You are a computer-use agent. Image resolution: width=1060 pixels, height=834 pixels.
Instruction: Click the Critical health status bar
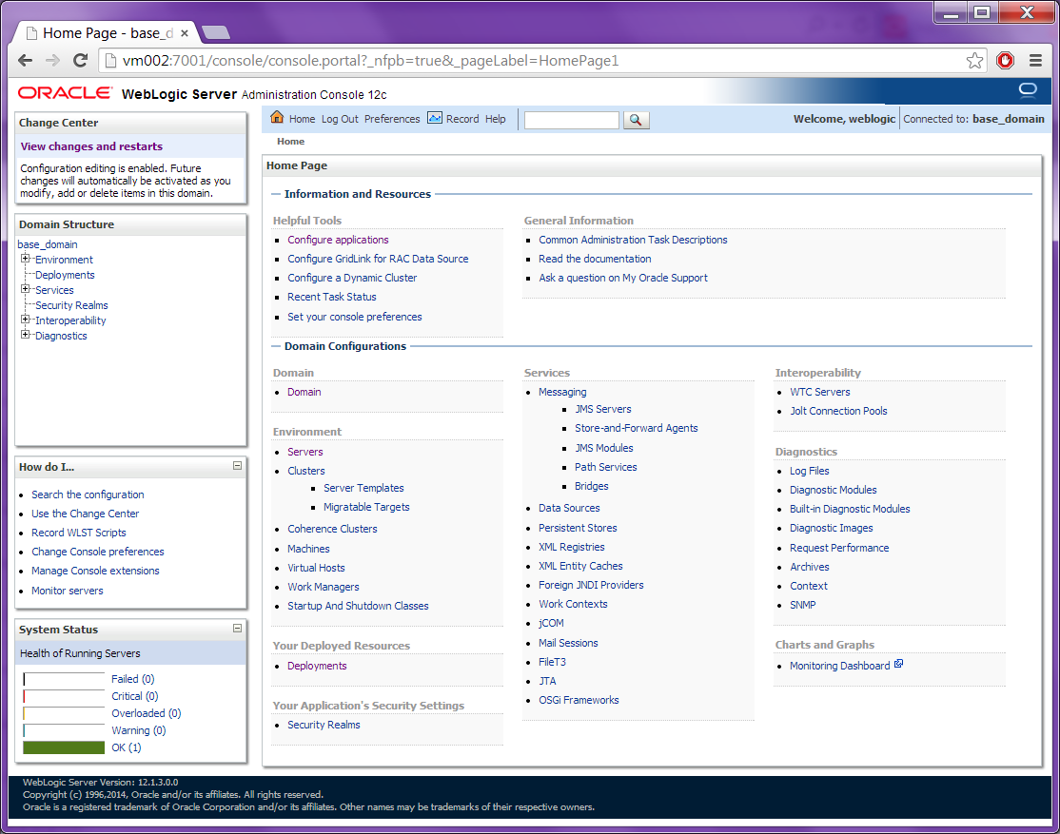(x=64, y=696)
